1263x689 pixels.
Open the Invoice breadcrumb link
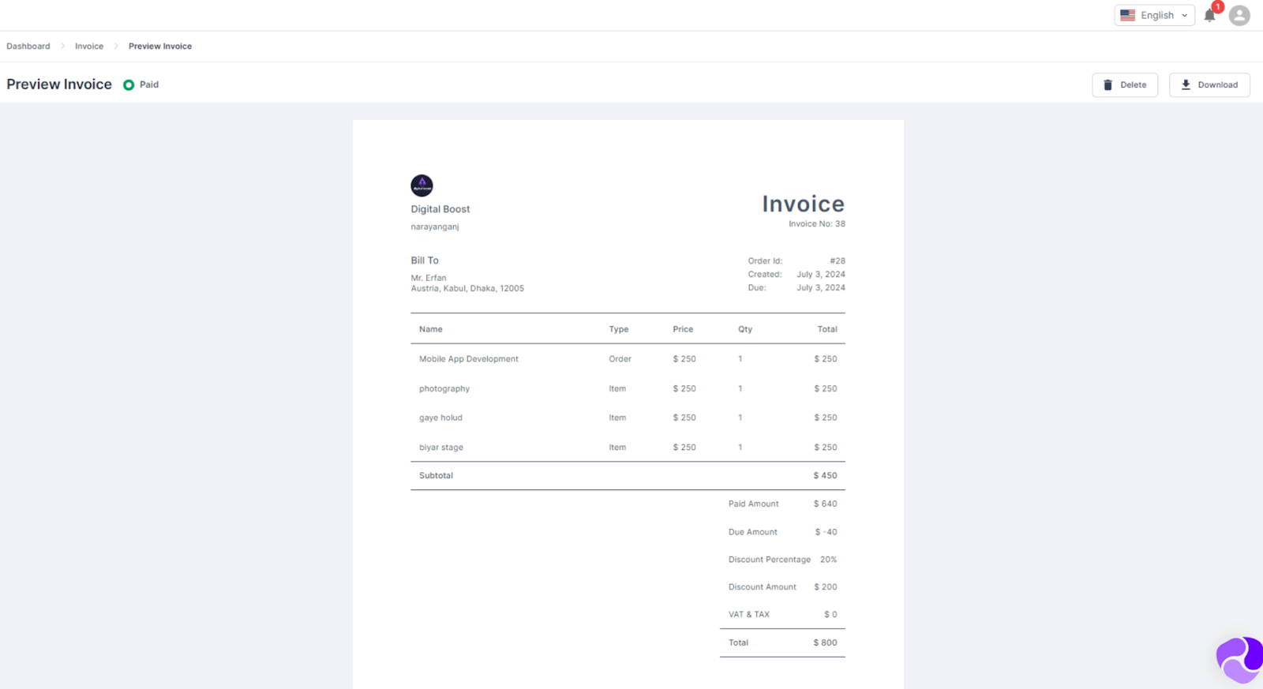(x=88, y=46)
